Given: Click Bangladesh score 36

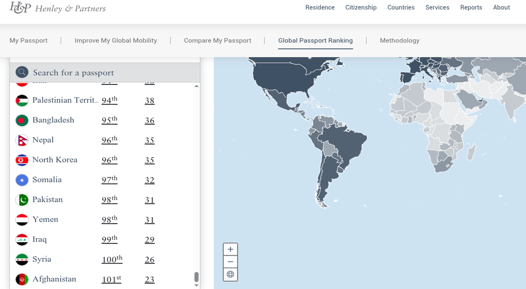Looking at the screenshot, I should pos(150,121).
